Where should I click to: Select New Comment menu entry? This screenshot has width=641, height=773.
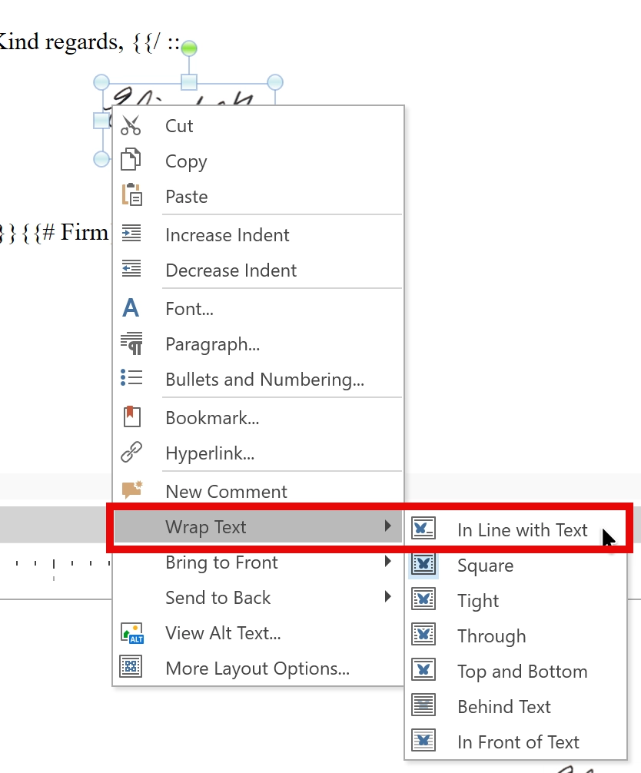(x=258, y=492)
